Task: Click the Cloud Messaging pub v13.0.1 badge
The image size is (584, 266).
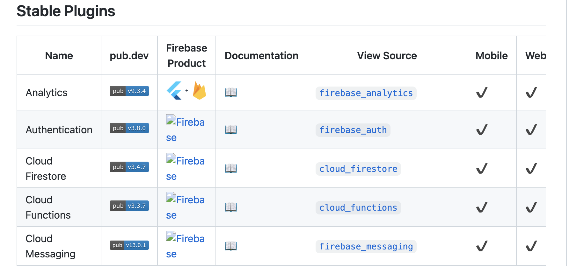Action: (x=129, y=245)
